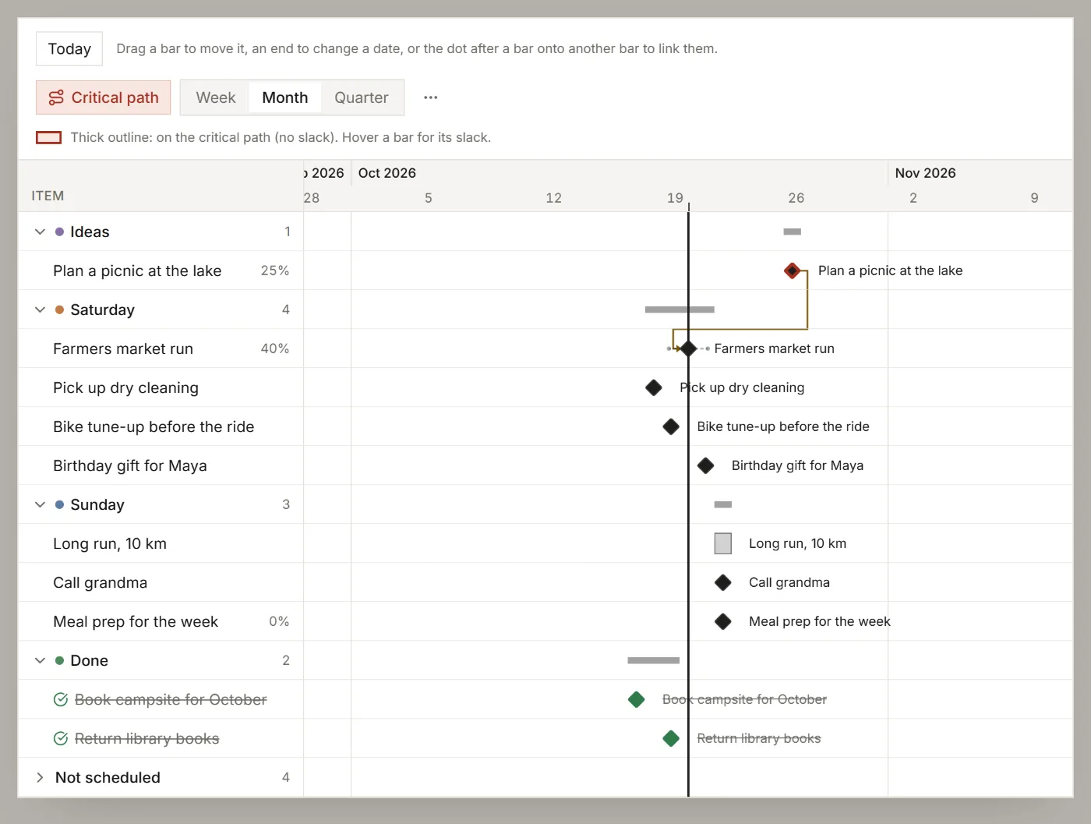Click the Sunday group summary bar
The width and height of the screenshot is (1091, 824).
click(723, 504)
